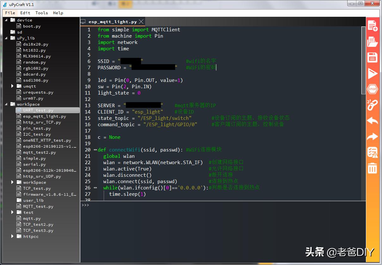Open the Tools menu
This screenshot has height=265, width=382.
tap(41, 13)
